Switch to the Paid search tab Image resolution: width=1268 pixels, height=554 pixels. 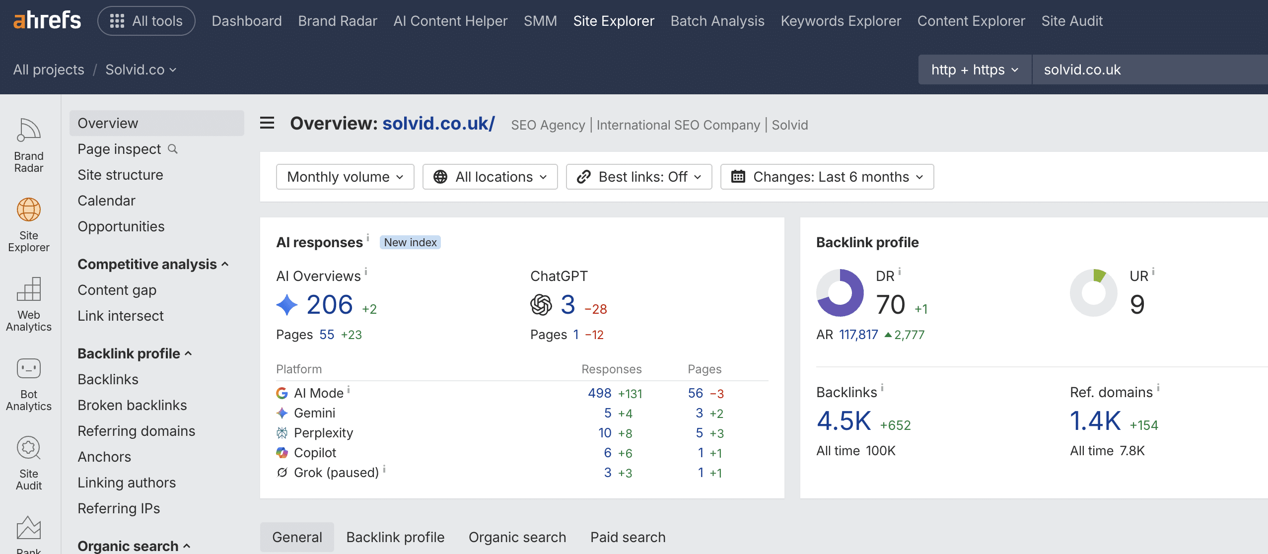(x=628, y=537)
